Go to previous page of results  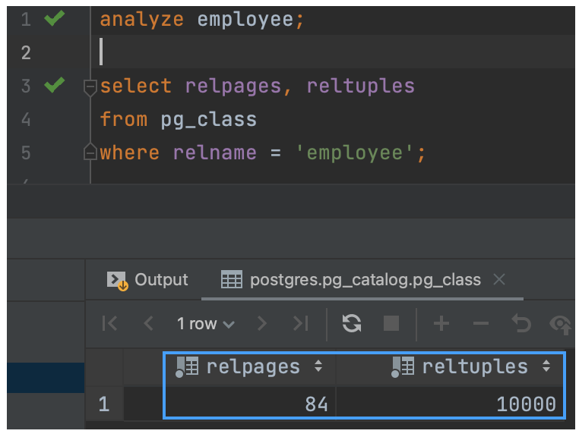tap(148, 323)
